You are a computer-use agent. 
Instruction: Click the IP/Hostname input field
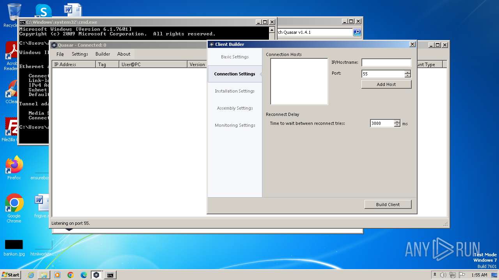click(x=386, y=63)
